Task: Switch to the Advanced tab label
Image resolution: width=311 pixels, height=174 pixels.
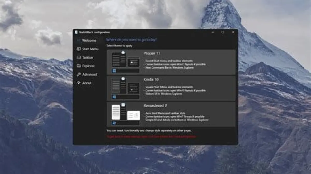Action: (x=89, y=75)
